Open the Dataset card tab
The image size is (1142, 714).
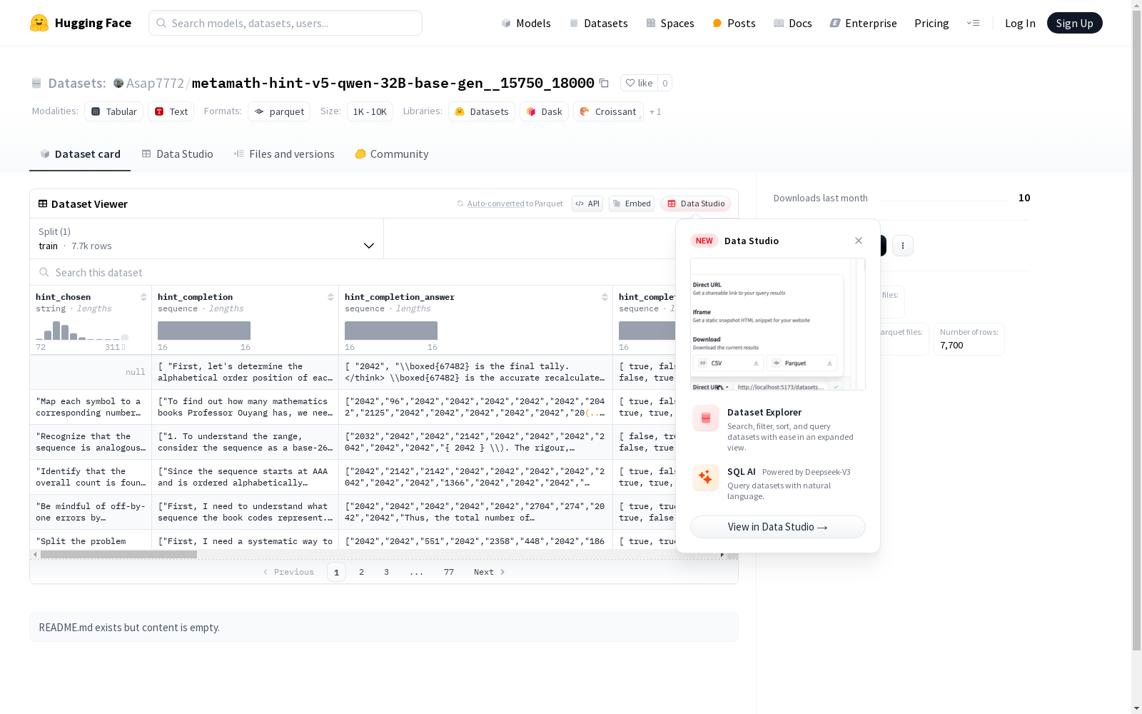tap(80, 154)
